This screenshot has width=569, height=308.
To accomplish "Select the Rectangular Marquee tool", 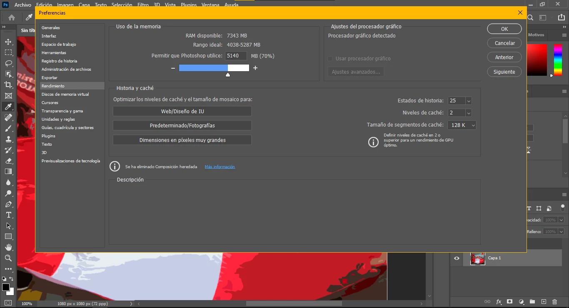I will 8,52.
